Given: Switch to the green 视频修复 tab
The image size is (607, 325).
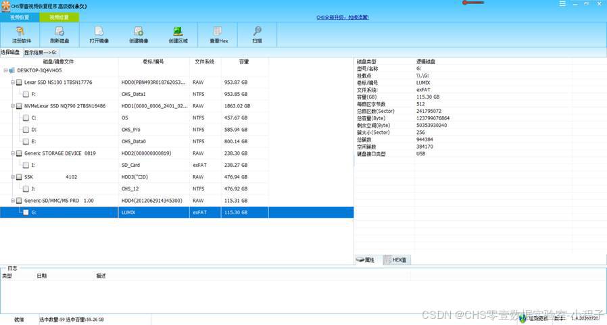Looking at the screenshot, I should pos(59,18).
